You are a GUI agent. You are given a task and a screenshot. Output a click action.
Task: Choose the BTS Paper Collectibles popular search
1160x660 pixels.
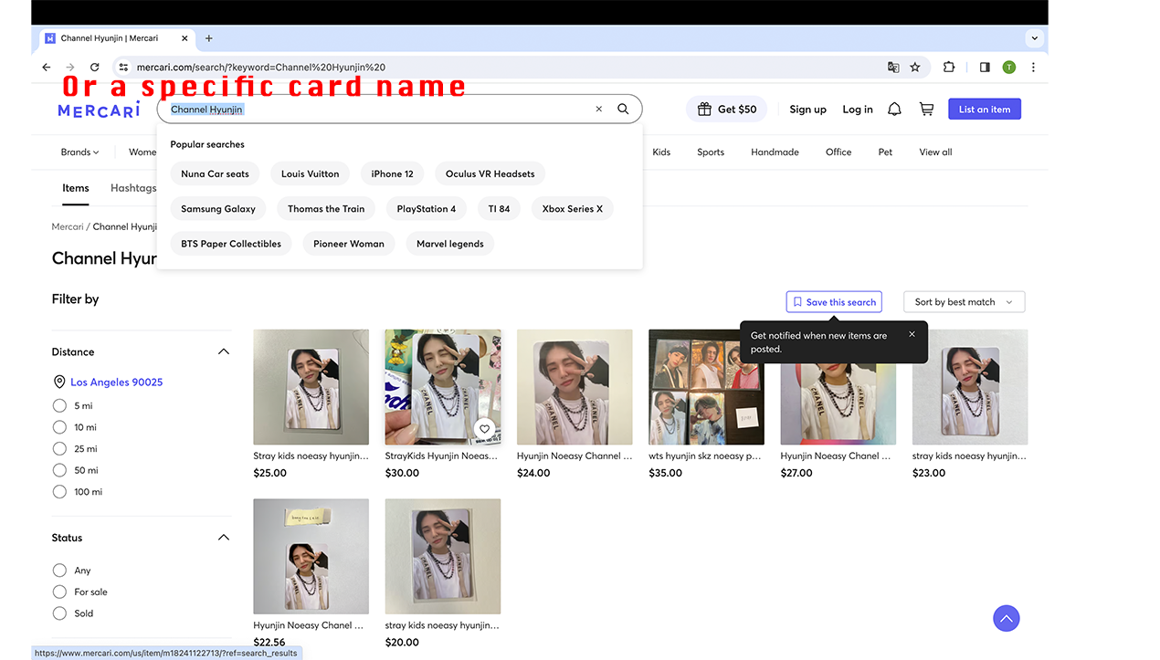point(231,244)
